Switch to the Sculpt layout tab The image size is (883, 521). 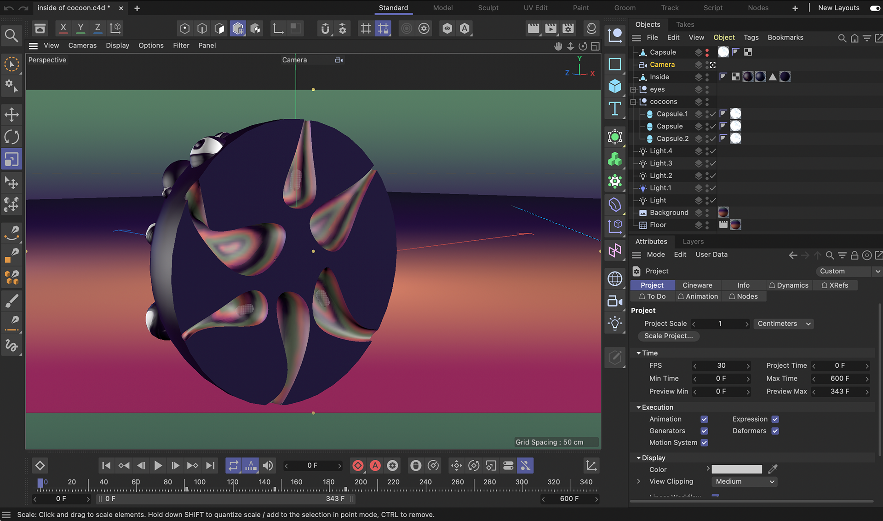click(x=488, y=8)
